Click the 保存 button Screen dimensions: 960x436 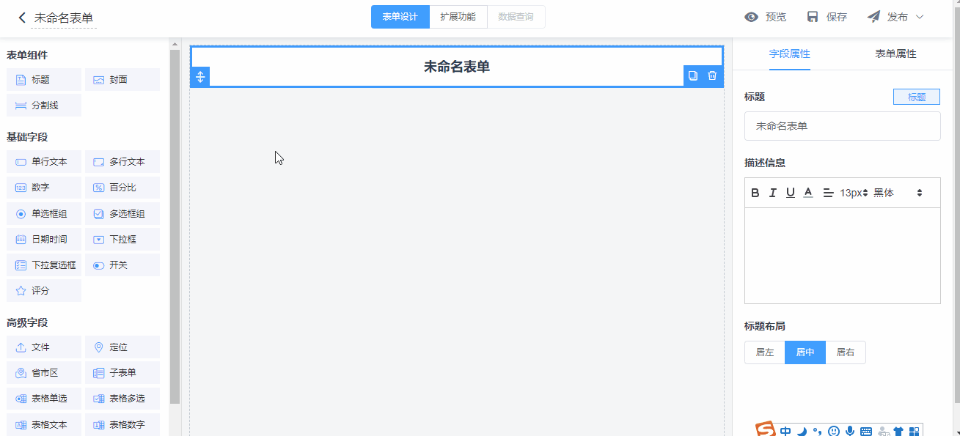pos(827,17)
